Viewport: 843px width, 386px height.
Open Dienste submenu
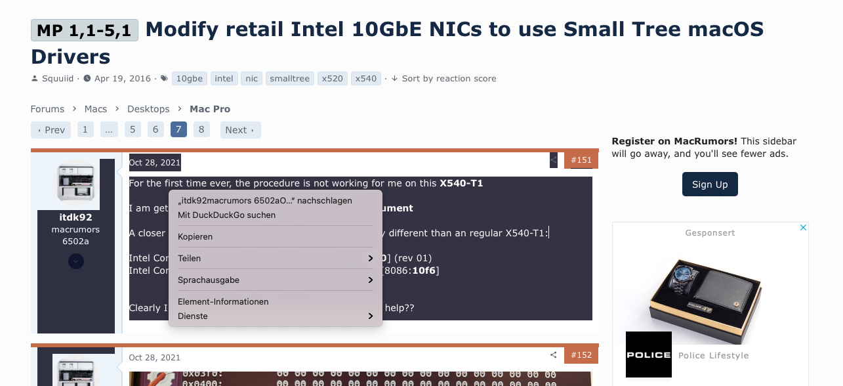tap(276, 316)
